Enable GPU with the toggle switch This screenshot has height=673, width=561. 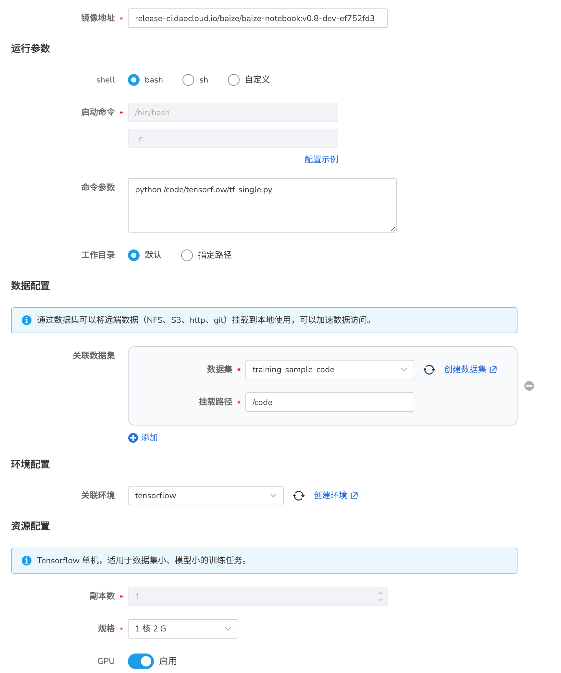(141, 661)
